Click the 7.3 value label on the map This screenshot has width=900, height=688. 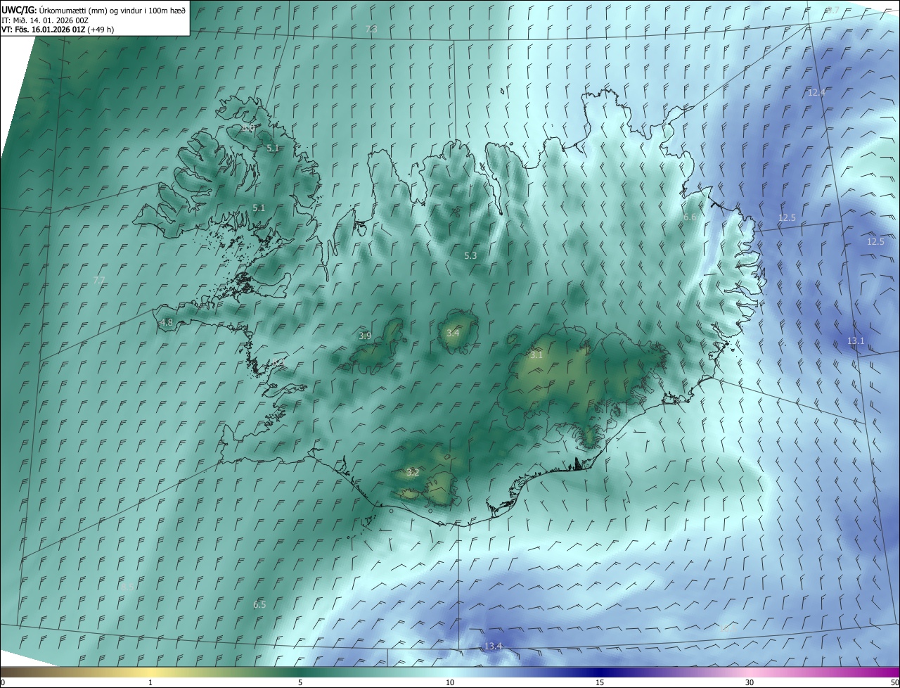371,29
